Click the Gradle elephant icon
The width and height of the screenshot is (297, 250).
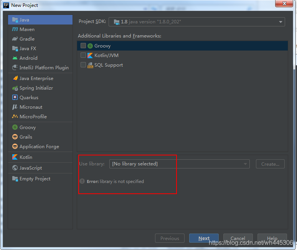(x=15, y=39)
